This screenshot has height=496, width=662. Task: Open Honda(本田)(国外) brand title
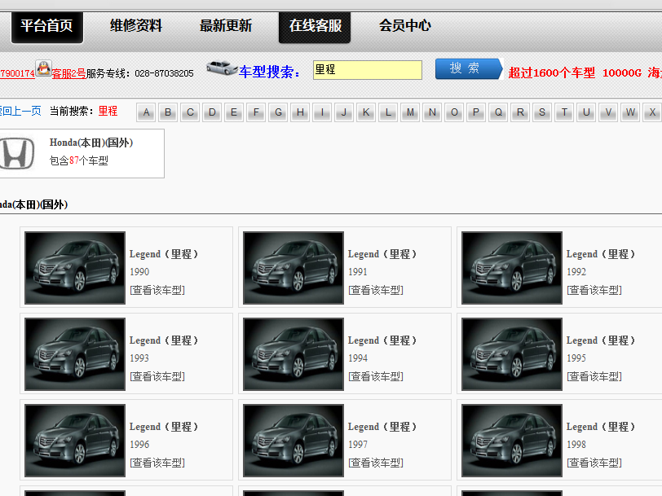click(x=91, y=143)
